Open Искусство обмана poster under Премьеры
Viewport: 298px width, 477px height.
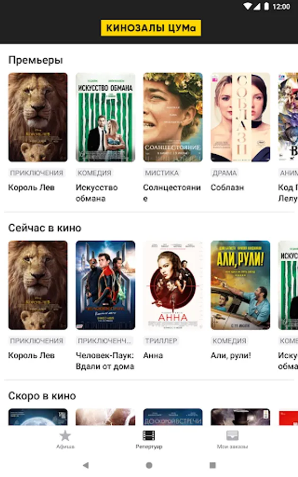point(105,117)
